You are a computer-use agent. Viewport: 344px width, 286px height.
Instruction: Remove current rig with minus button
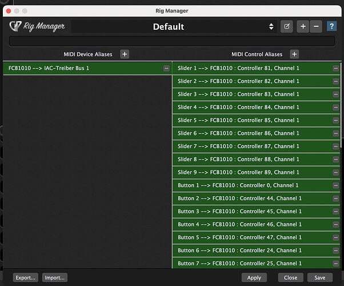coord(316,26)
